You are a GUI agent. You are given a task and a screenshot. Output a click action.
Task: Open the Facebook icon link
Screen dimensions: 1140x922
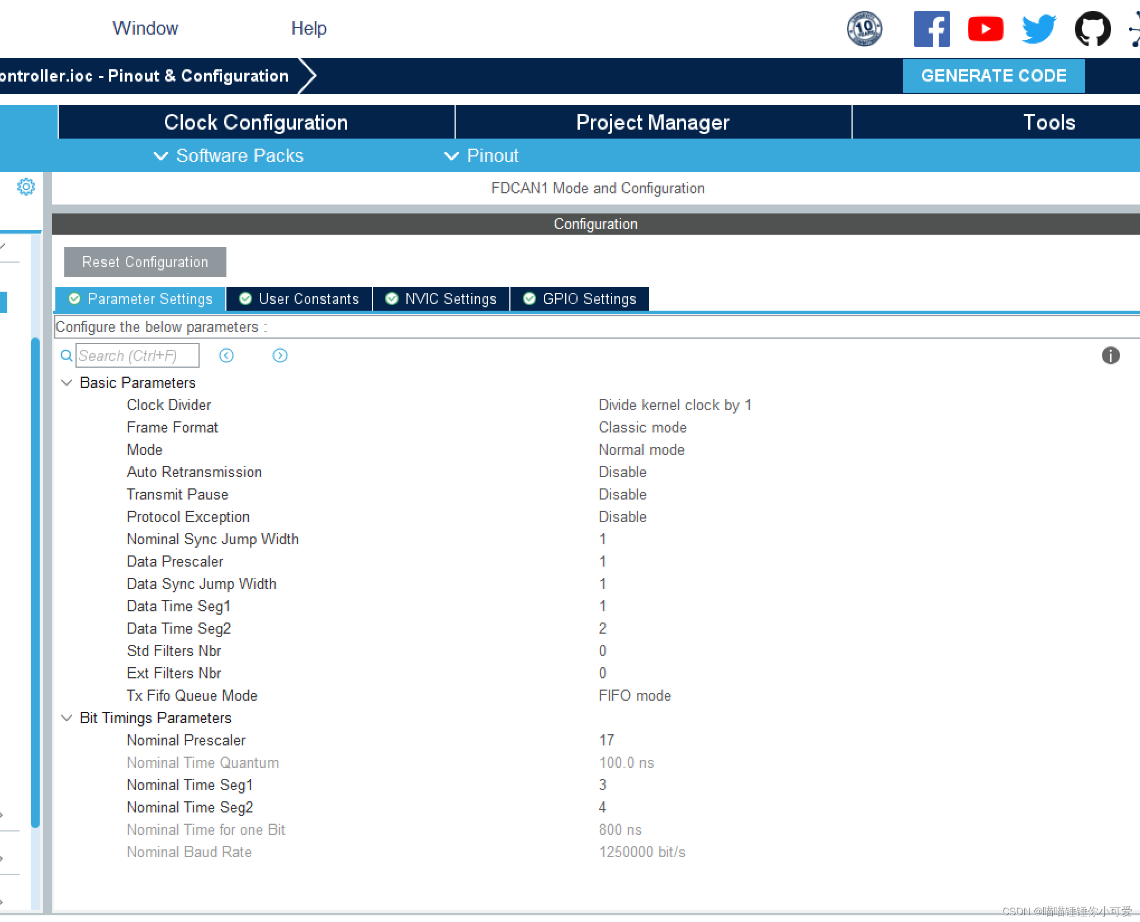(931, 29)
